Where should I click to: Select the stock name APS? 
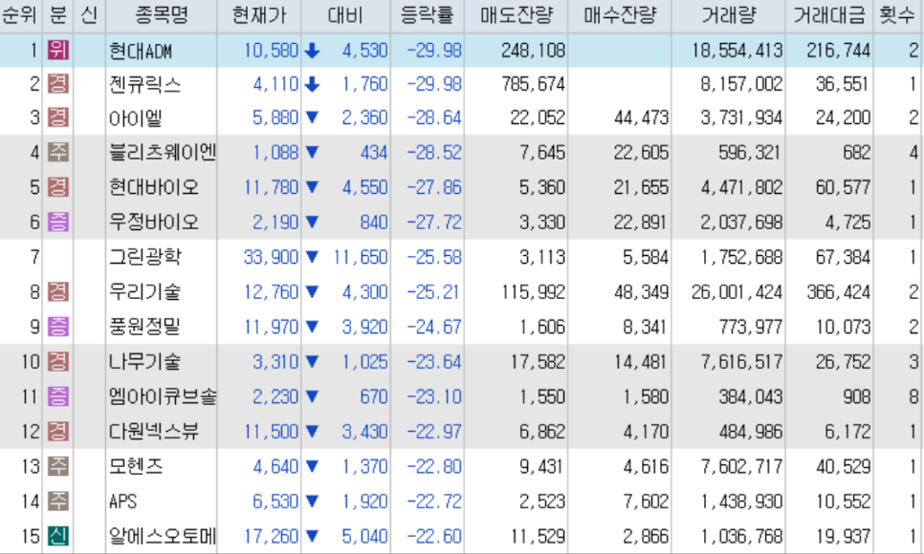point(122,501)
